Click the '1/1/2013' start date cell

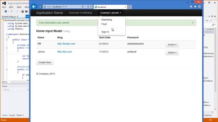click(x=104, y=52)
